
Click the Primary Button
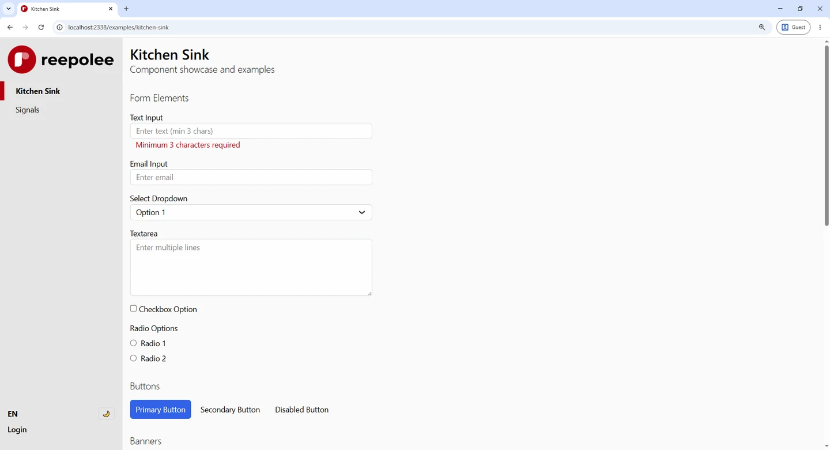160,410
